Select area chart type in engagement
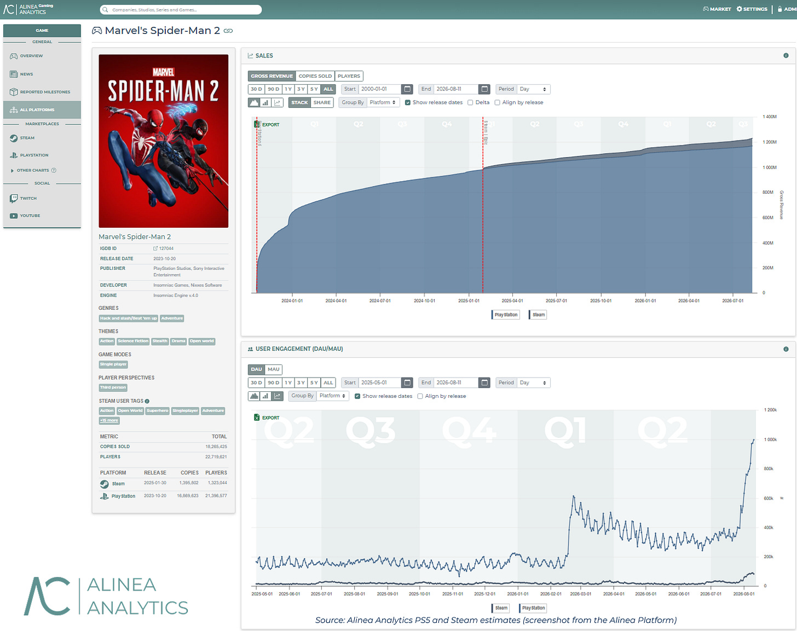 (254, 396)
